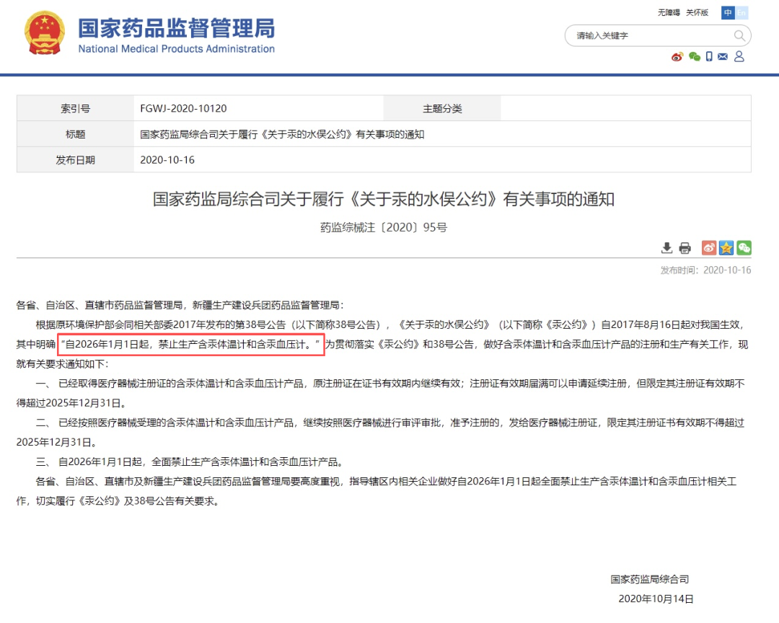Click the mobile phone icon in the header

[x=709, y=57]
